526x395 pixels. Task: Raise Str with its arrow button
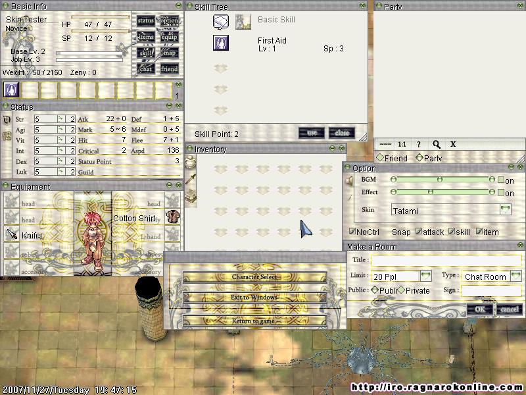point(60,119)
